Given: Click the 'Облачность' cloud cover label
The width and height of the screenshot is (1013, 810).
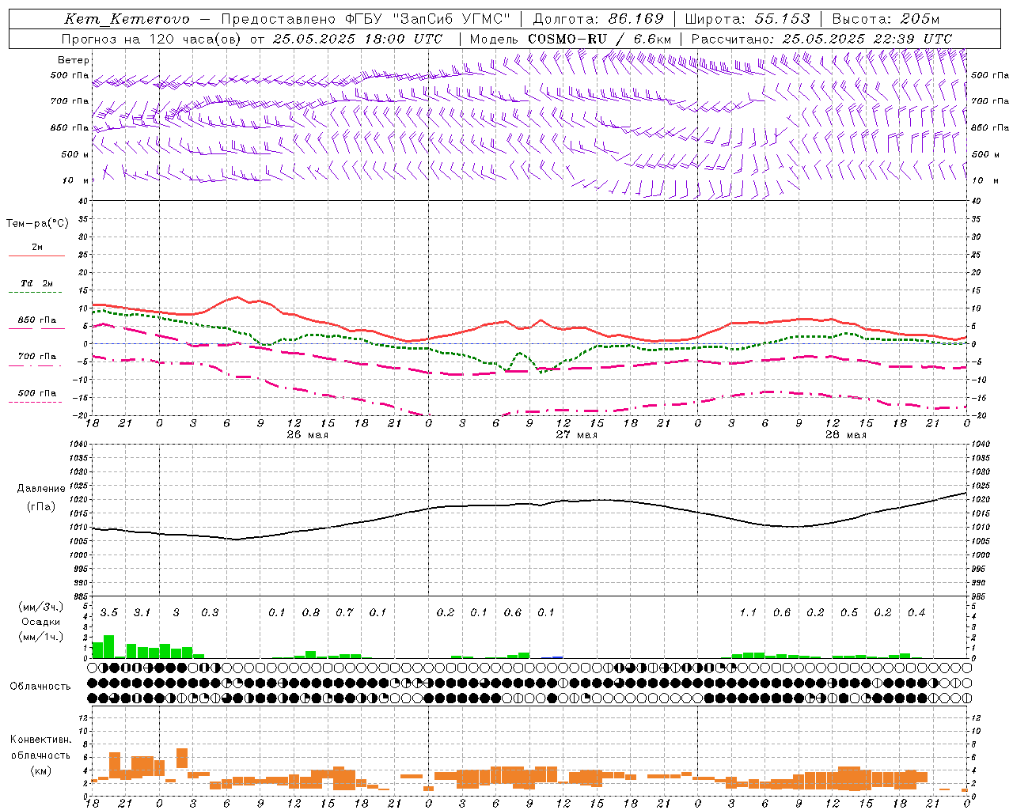Looking at the screenshot, I should click(40, 687).
